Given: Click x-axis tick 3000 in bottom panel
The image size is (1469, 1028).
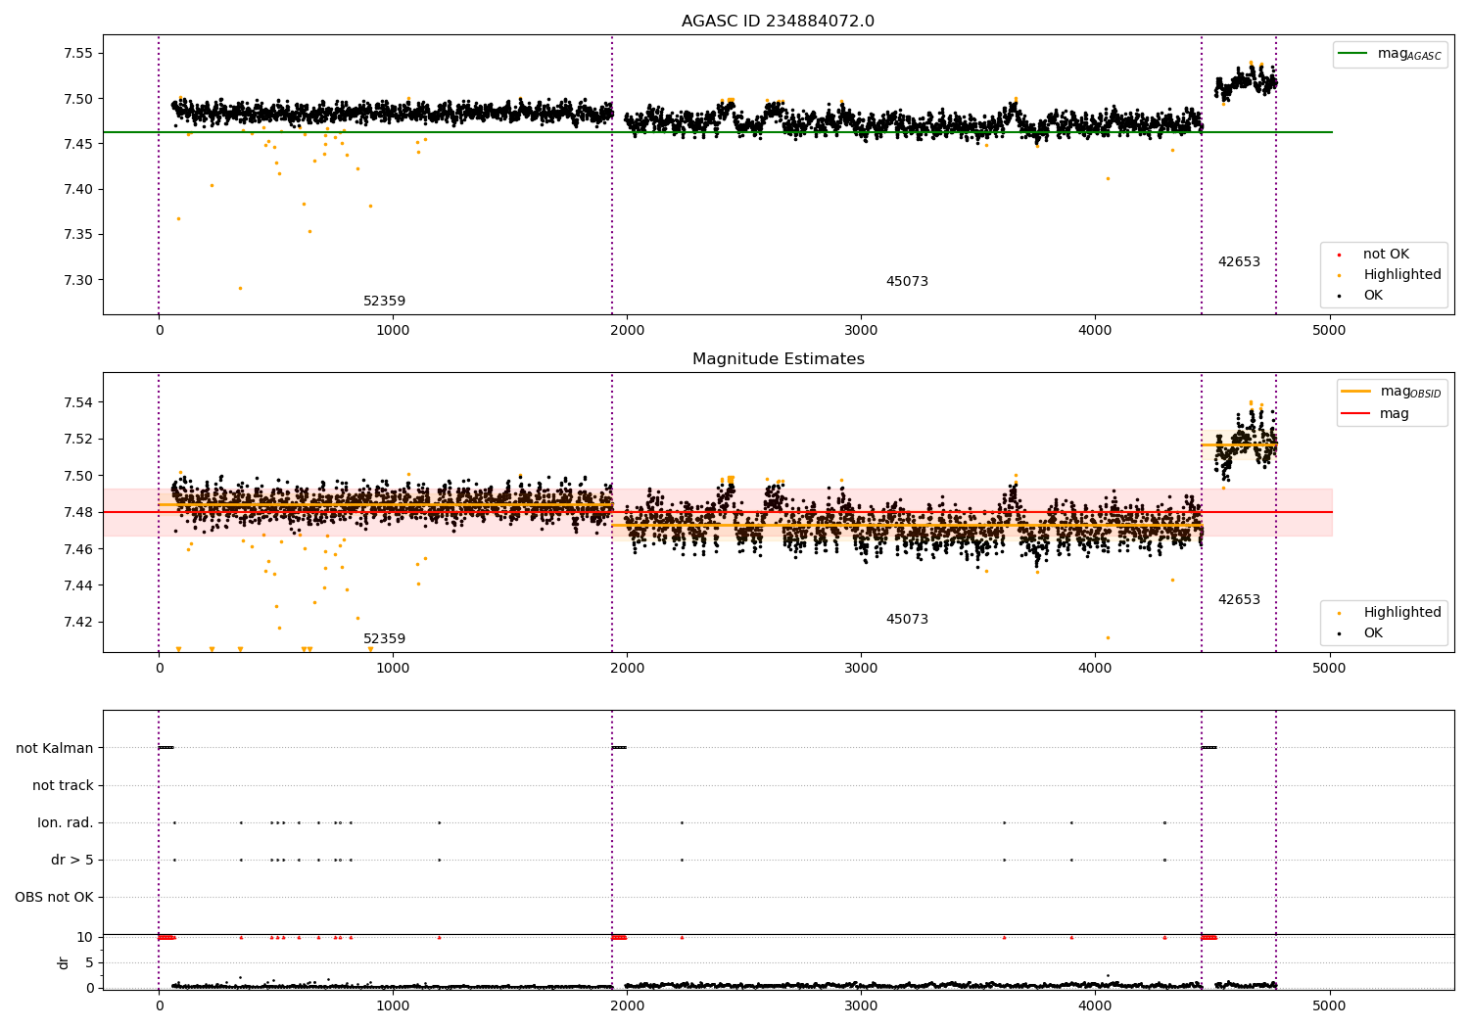Looking at the screenshot, I should pos(861,1005).
